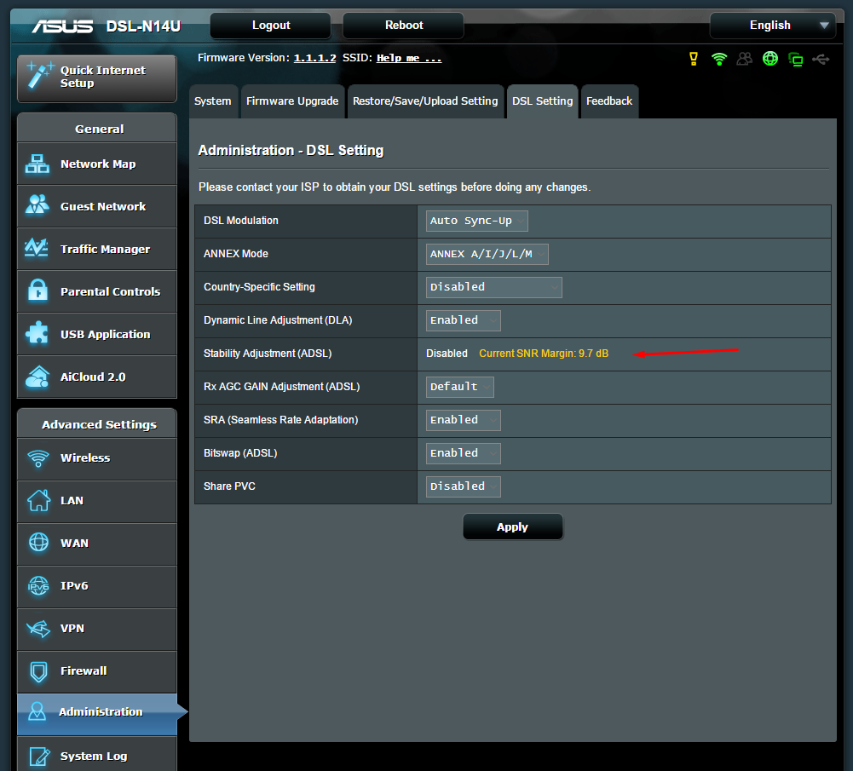Click the Apply button
853x771 pixels.
coord(512,526)
